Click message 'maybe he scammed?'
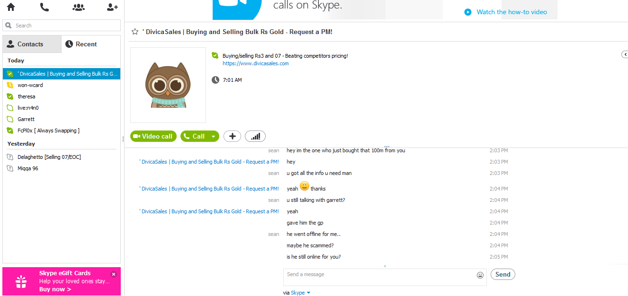628x296 pixels. pos(310,245)
